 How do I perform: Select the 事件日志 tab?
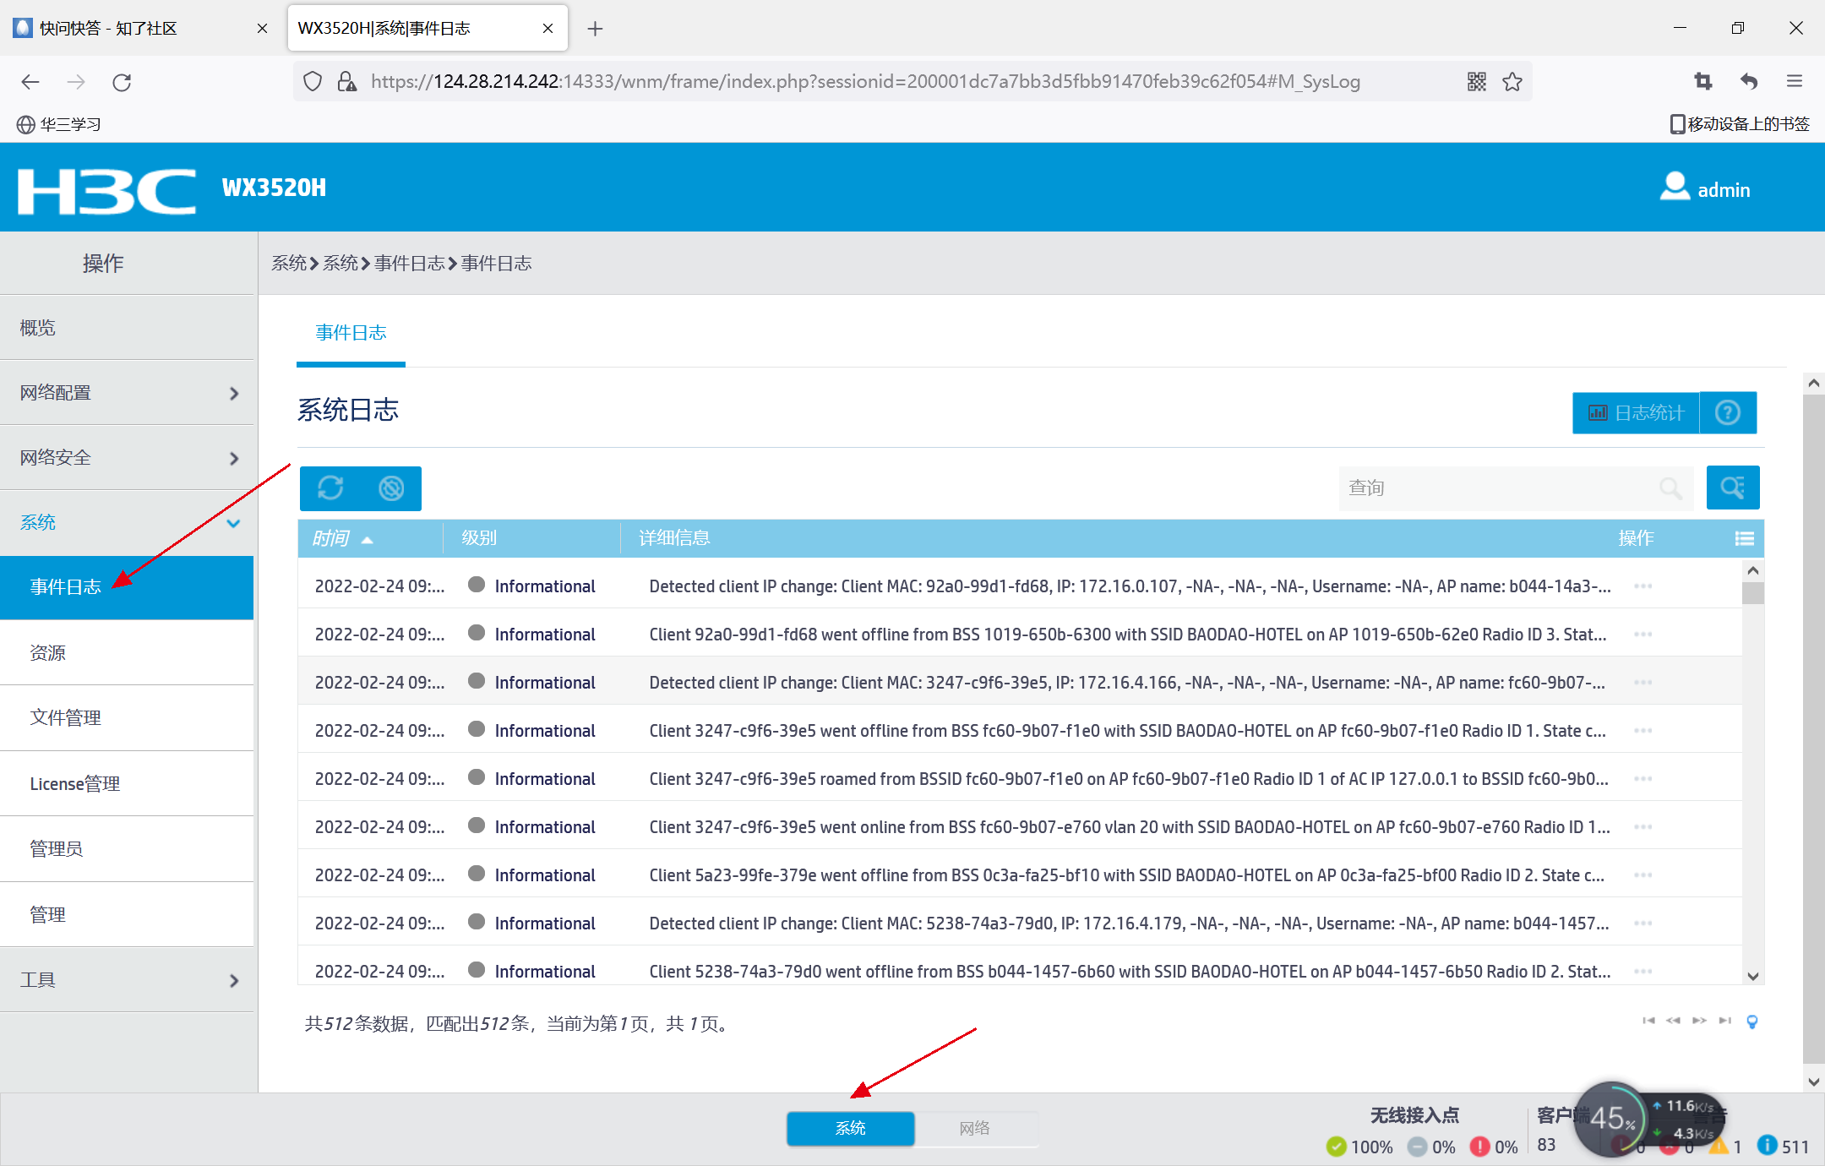351,333
